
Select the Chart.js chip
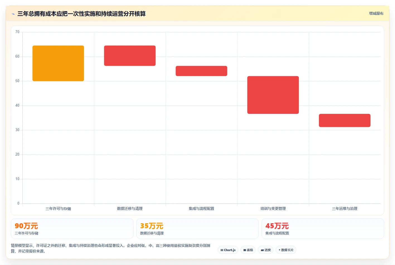coord(228,250)
